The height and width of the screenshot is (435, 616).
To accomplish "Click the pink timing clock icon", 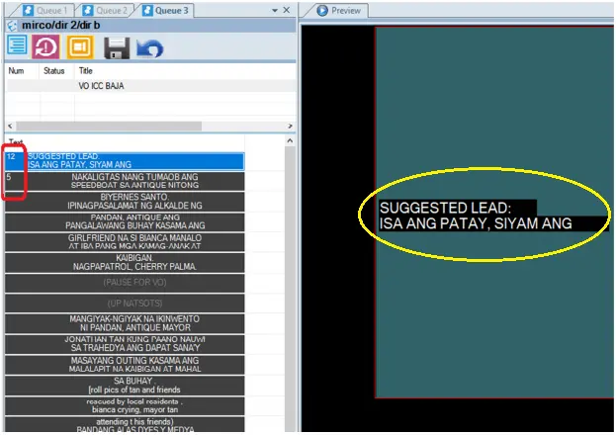I will point(46,46).
